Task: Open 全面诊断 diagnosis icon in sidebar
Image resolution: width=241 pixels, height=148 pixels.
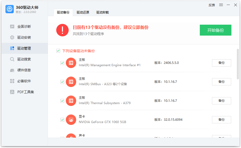Action: (12, 26)
